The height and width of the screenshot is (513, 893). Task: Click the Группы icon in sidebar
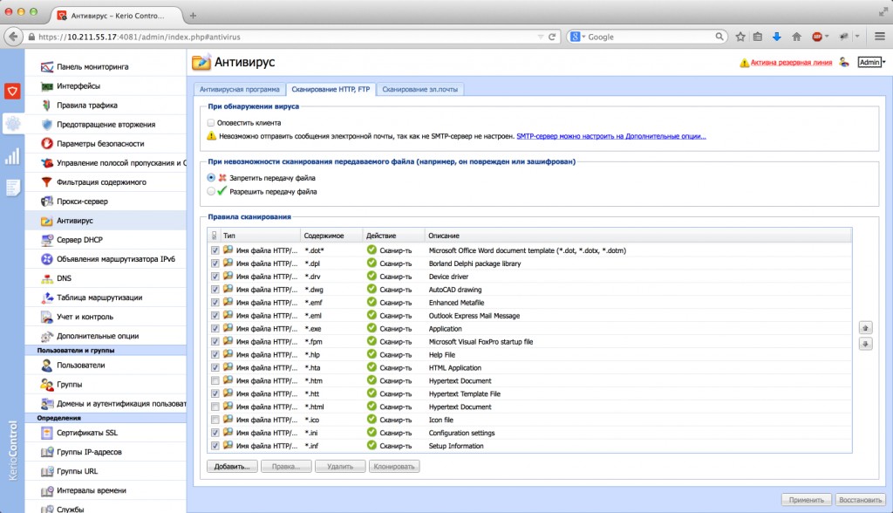pos(47,385)
